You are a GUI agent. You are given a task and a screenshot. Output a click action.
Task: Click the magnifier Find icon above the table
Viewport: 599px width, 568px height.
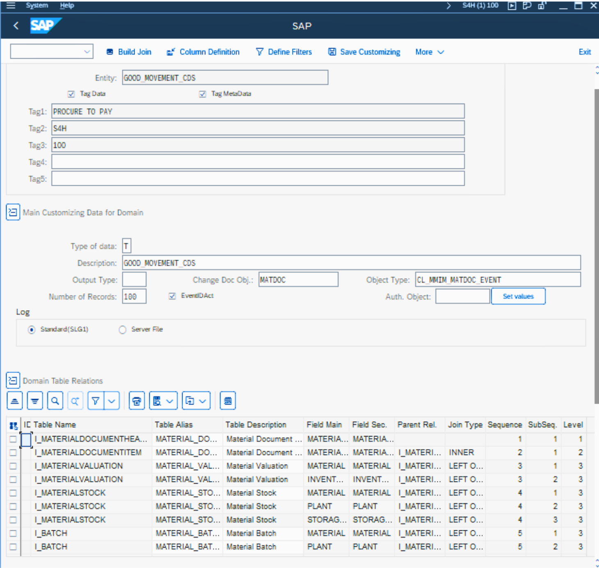[55, 401]
